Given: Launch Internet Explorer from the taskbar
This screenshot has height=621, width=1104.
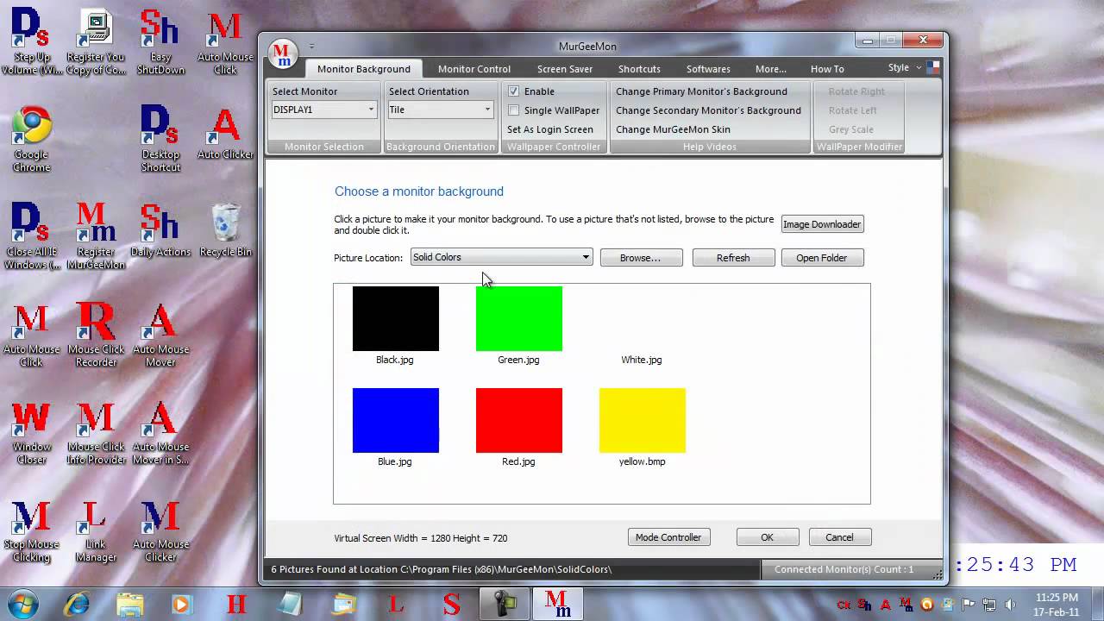Looking at the screenshot, I should tap(77, 604).
